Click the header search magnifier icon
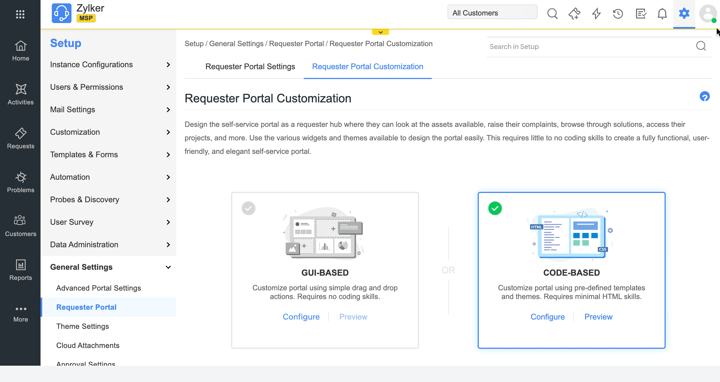The image size is (720, 382). pyautogui.click(x=552, y=13)
